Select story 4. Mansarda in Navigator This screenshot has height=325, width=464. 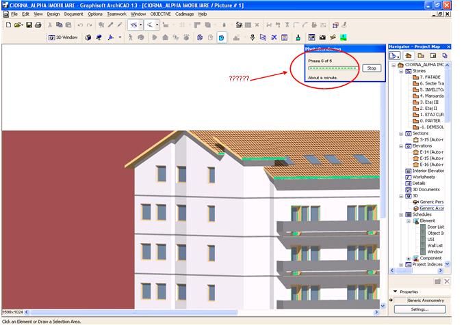tap(428, 96)
